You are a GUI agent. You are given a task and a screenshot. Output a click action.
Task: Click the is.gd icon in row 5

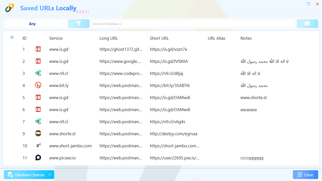(38, 98)
